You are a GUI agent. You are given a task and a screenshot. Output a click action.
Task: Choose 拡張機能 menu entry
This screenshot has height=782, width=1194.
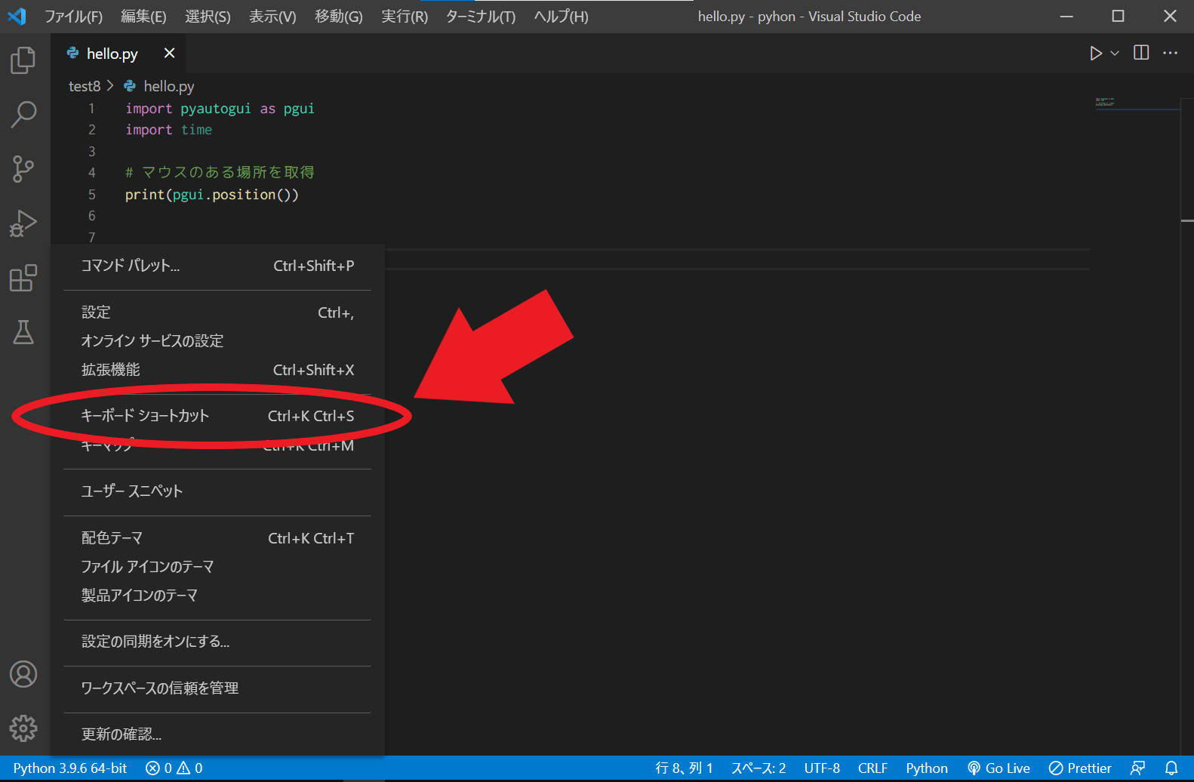(217, 370)
